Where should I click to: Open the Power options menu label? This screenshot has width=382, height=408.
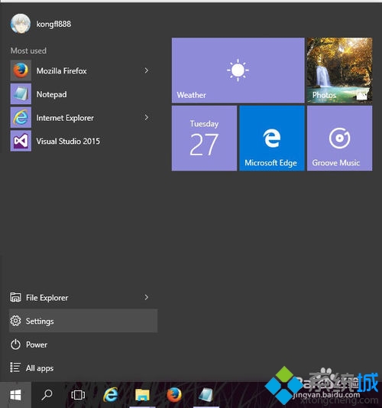pos(37,344)
